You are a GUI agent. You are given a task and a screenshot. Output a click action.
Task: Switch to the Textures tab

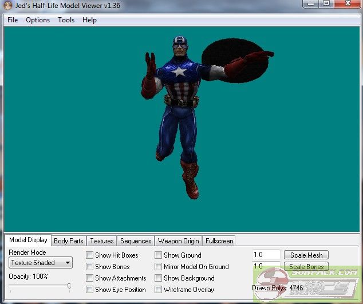pos(102,241)
